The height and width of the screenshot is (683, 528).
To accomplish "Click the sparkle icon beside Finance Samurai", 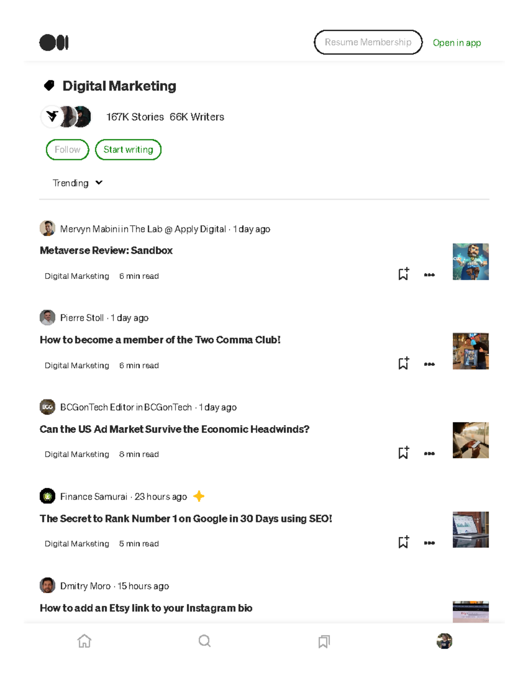I will [x=199, y=496].
